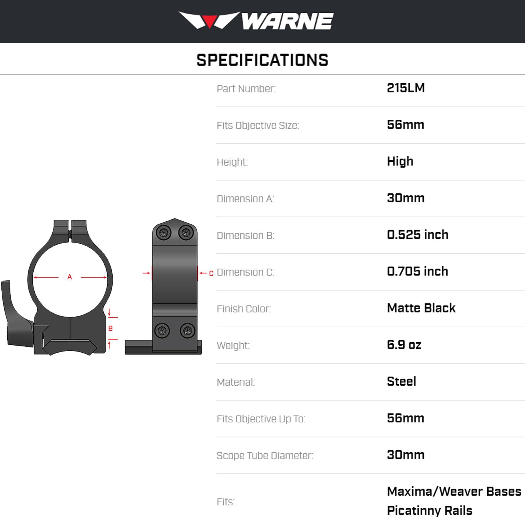The width and height of the screenshot is (525, 525).
Task: Click the 'Fits:' label
Action: 226,502
